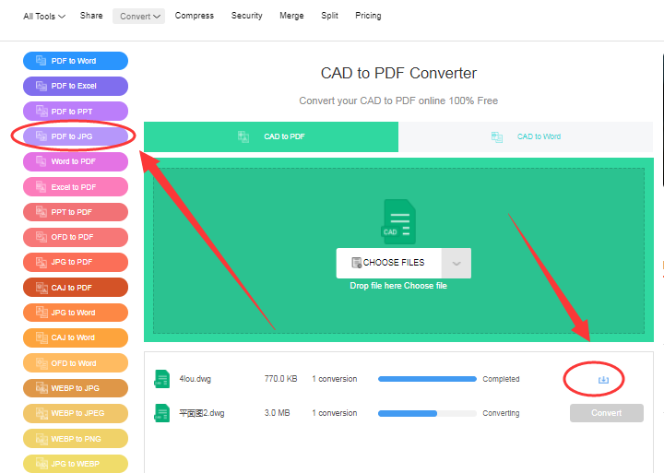Click the CHOOSE FILES button
Image resolution: width=664 pixels, height=473 pixels.
point(389,263)
